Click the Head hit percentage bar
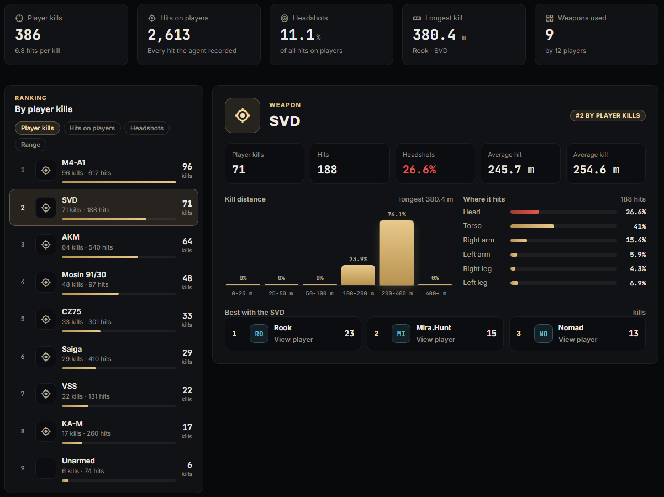Image resolution: width=664 pixels, height=497 pixels. pyautogui.click(x=563, y=212)
